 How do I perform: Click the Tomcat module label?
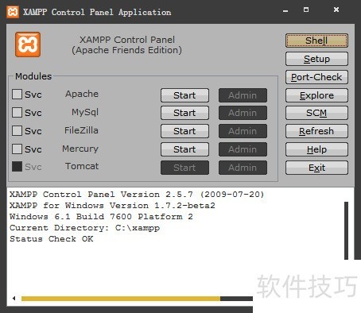pos(82,166)
